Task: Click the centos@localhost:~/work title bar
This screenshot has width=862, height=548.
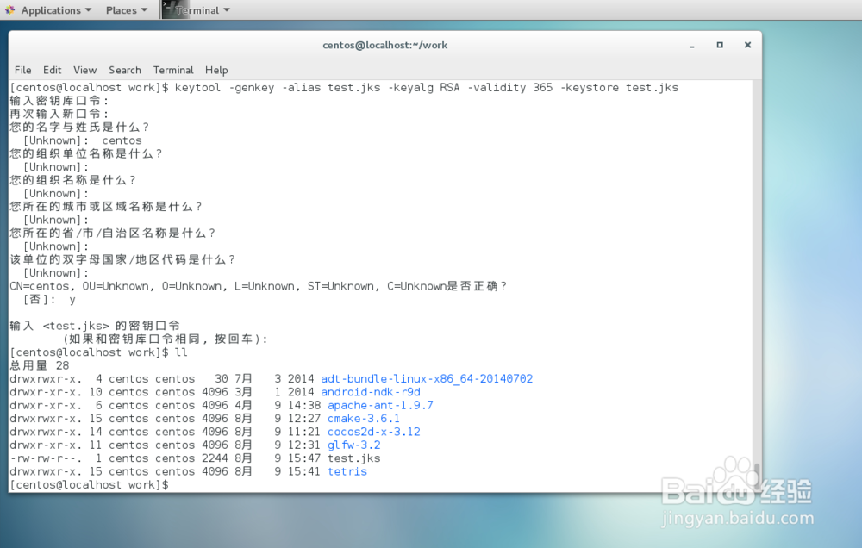Action: (x=384, y=45)
